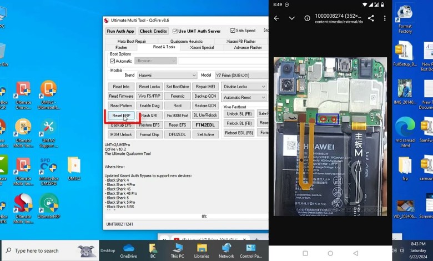
Task: Click the Repair IMEI button
Action: (x=205, y=87)
